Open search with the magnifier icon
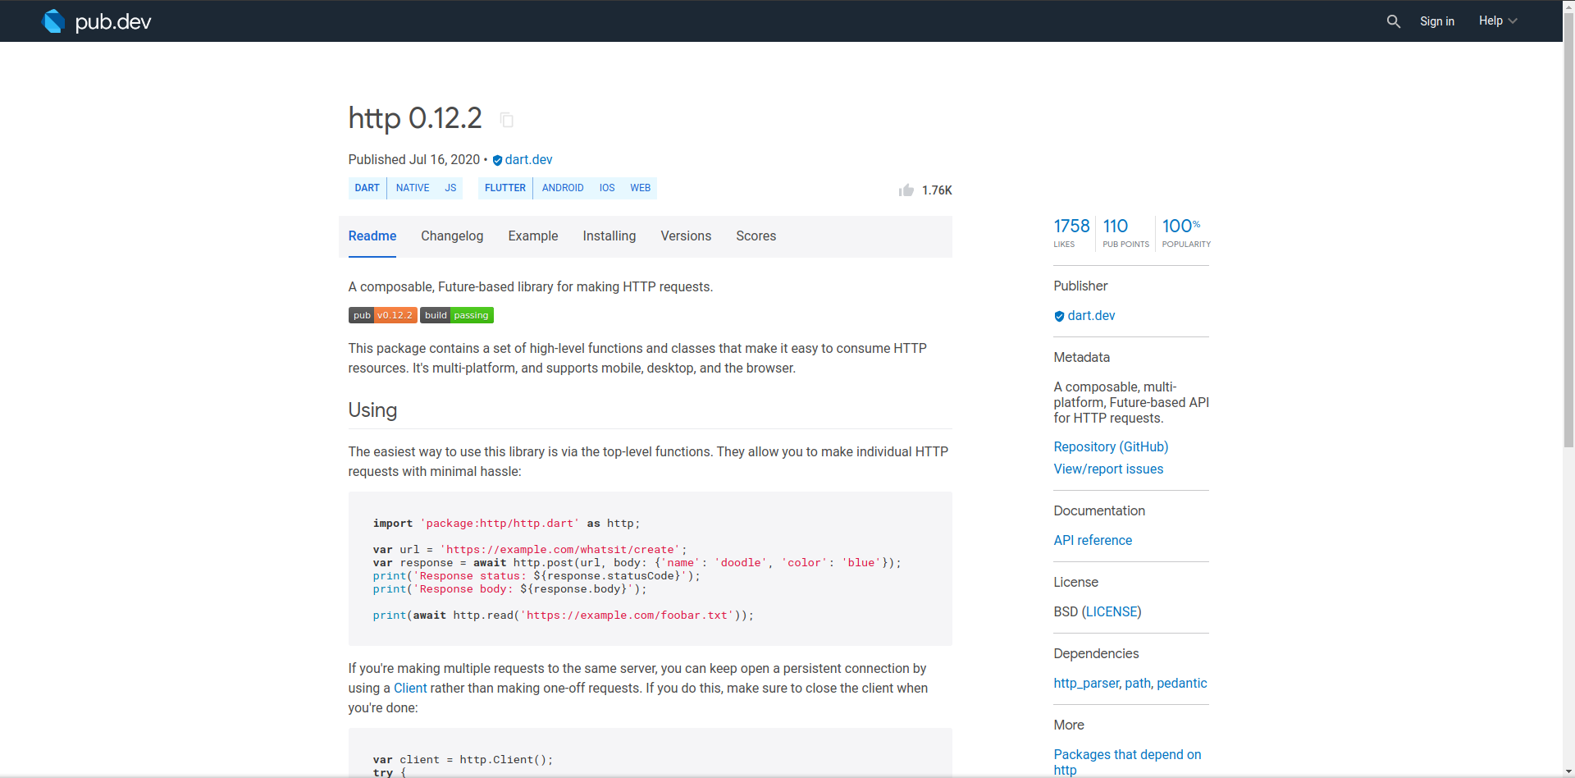Image resolution: width=1575 pixels, height=778 pixels. click(1393, 21)
